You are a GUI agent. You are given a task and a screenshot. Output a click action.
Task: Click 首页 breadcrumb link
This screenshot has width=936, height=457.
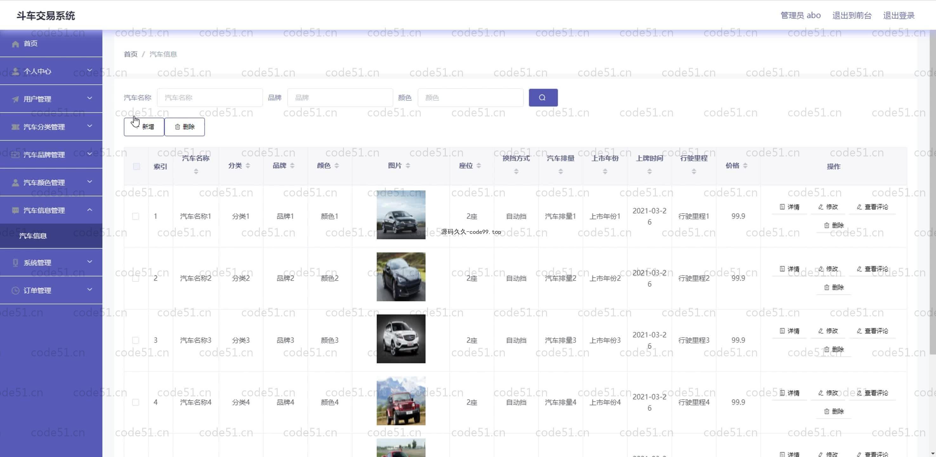(130, 54)
